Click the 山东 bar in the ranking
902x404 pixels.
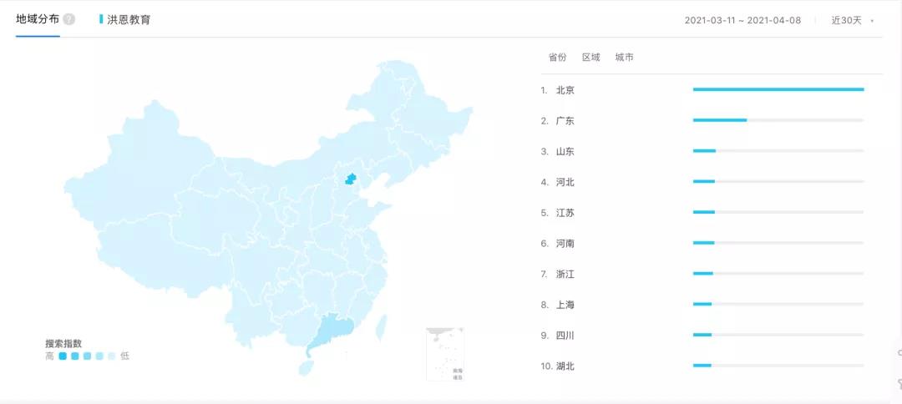704,151
